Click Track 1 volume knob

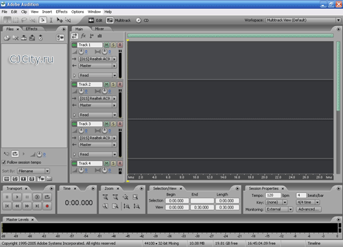click(x=82, y=52)
